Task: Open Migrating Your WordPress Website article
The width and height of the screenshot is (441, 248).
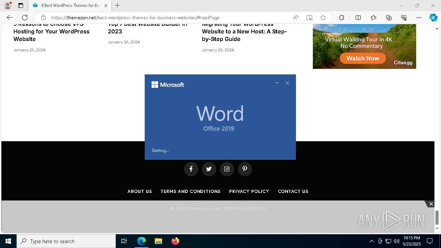Action: pyautogui.click(x=244, y=32)
